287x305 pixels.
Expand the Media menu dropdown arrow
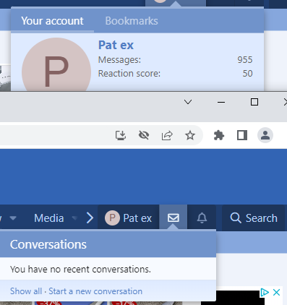(74, 218)
